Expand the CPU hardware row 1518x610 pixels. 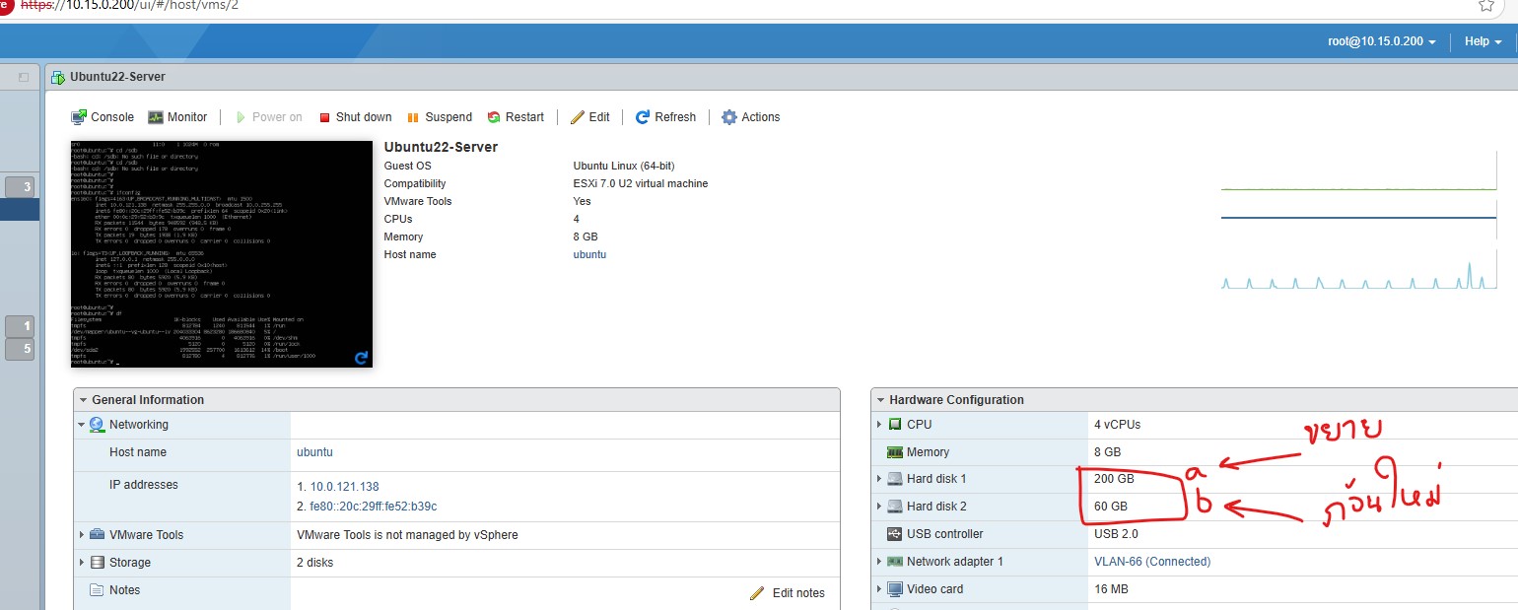click(x=879, y=425)
